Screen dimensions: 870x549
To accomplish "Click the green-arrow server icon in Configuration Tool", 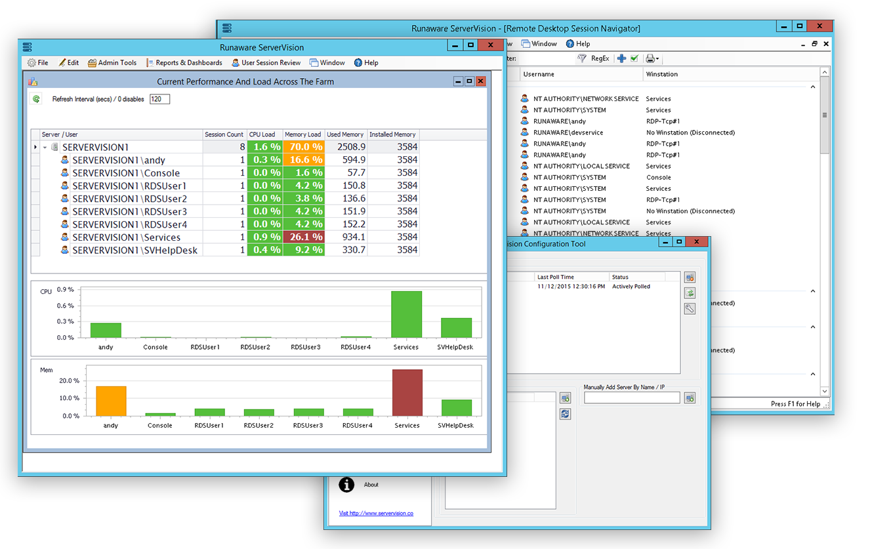I will pyautogui.click(x=690, y=293).
